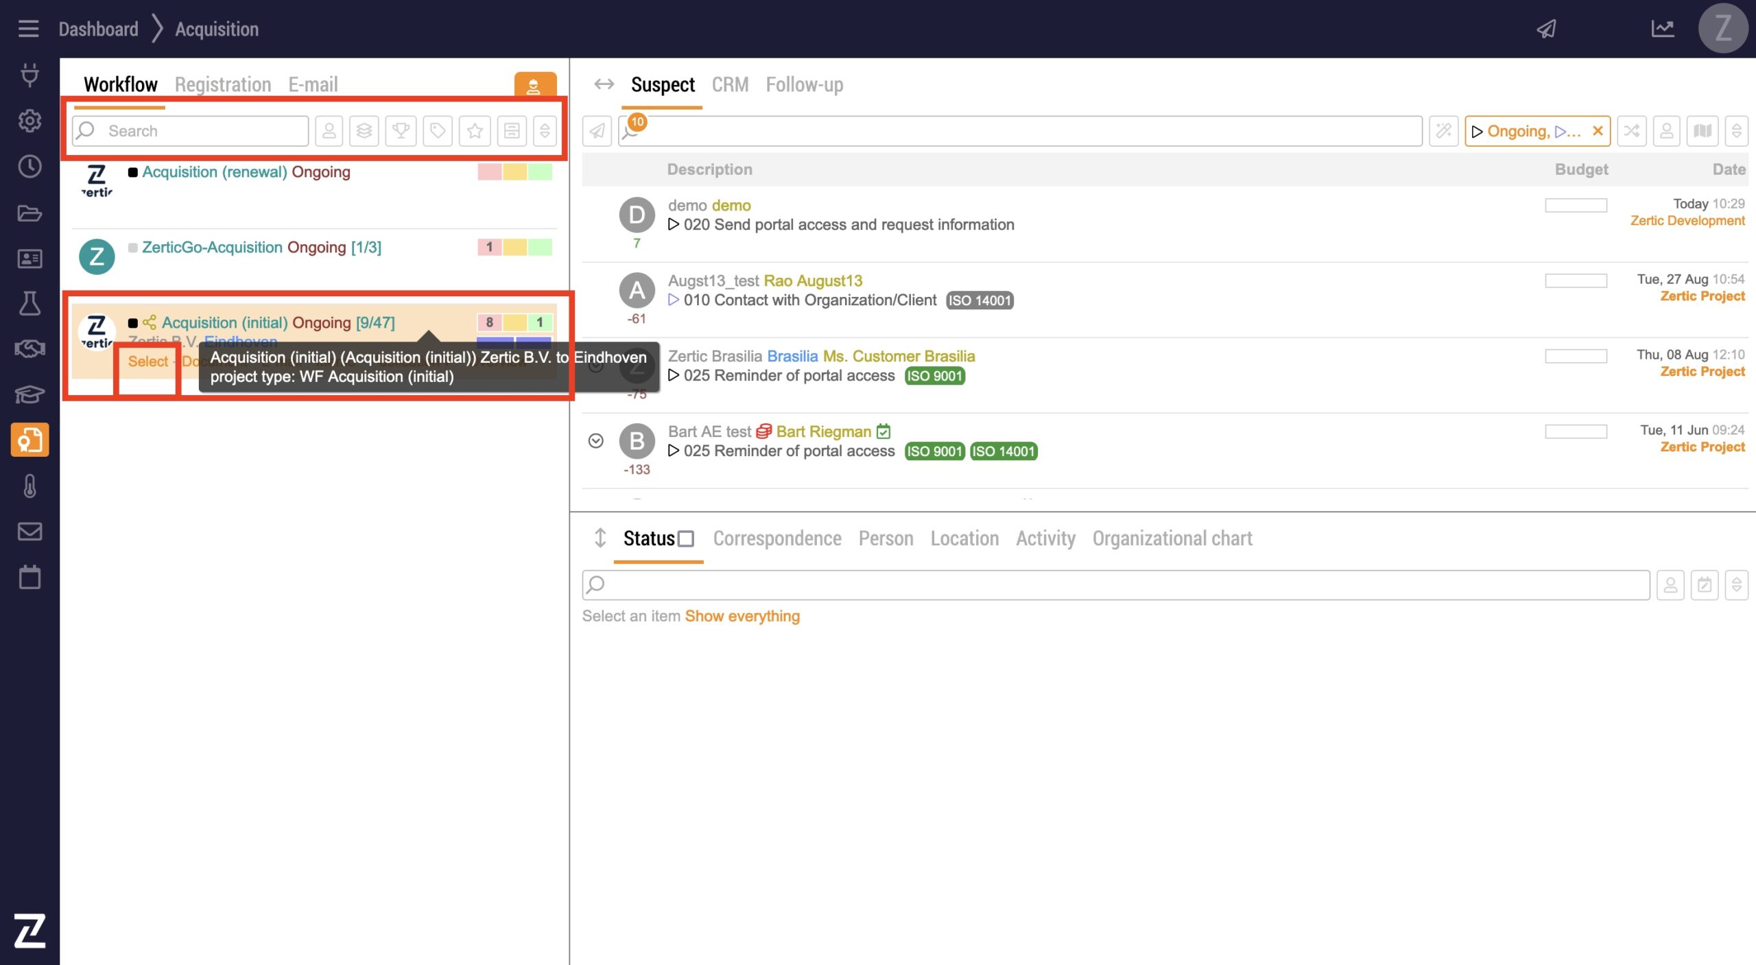Open the sort arrows dropdown in Suspect toolbar
The height and width of the screenshot is (965, 1756).
(1737, 130)
